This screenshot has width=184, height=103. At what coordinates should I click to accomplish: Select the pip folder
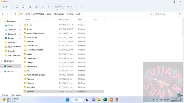click(x=28, y=71)
